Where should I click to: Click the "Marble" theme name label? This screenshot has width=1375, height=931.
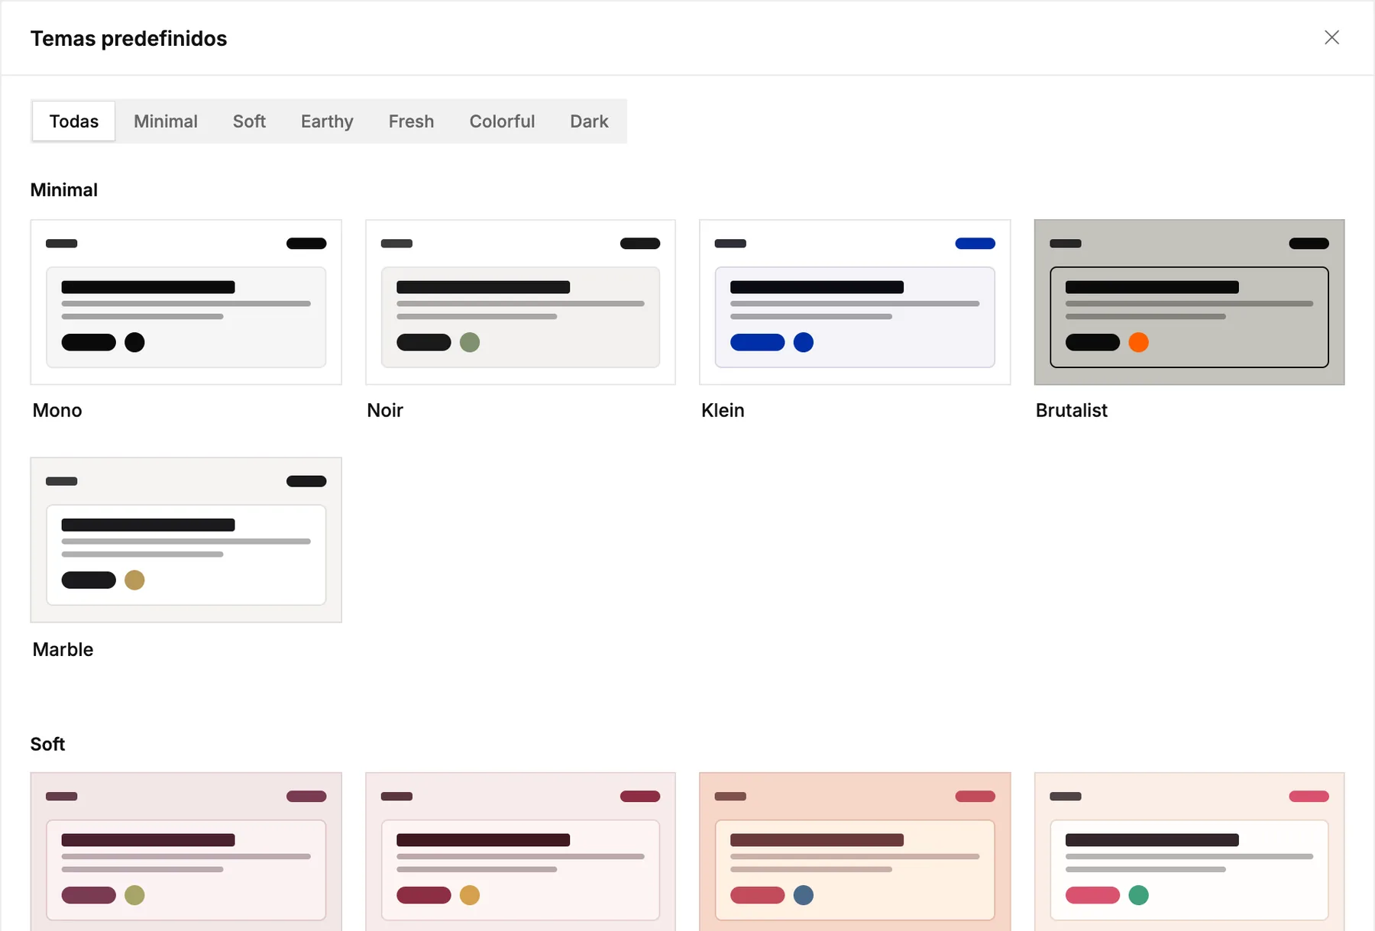coord(63,649)
